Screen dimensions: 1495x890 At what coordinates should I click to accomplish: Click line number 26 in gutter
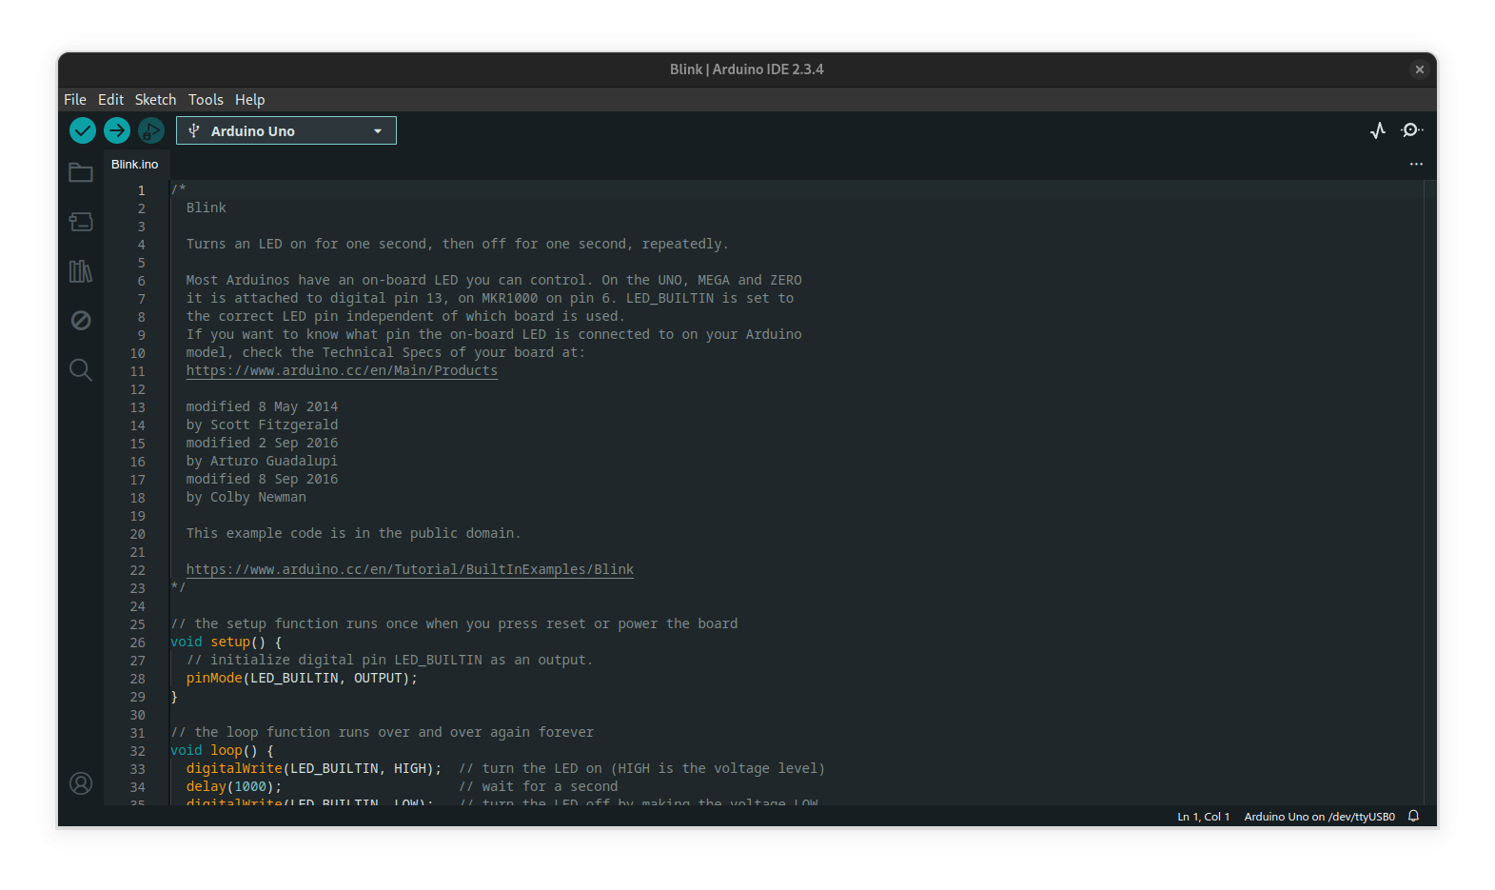138,643
